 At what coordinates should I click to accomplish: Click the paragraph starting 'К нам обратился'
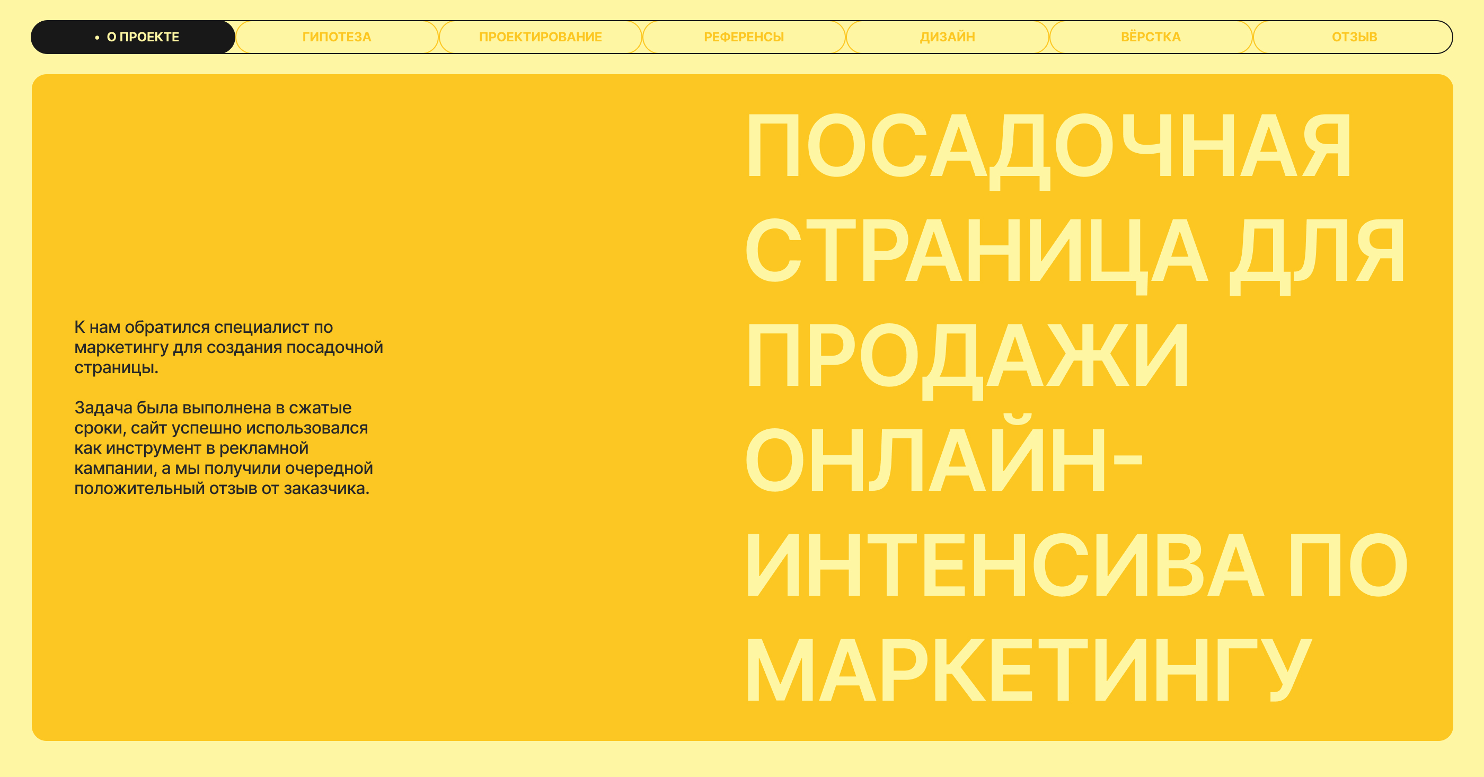[x=228, y=347]
